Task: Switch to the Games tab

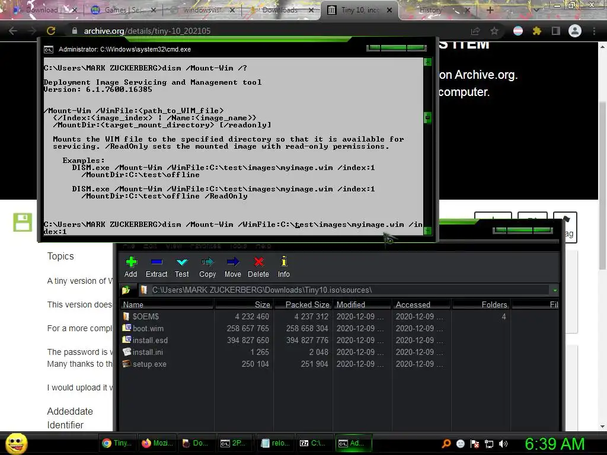Action: (122, 10)
